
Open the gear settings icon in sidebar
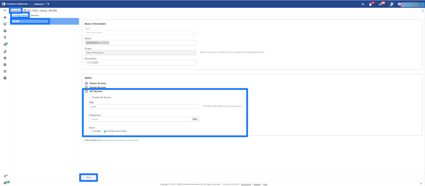(x=5, y=58)
